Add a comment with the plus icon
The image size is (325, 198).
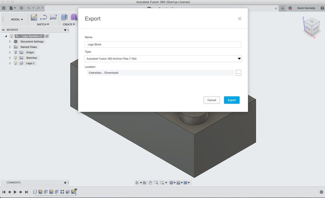pos(65,183)
